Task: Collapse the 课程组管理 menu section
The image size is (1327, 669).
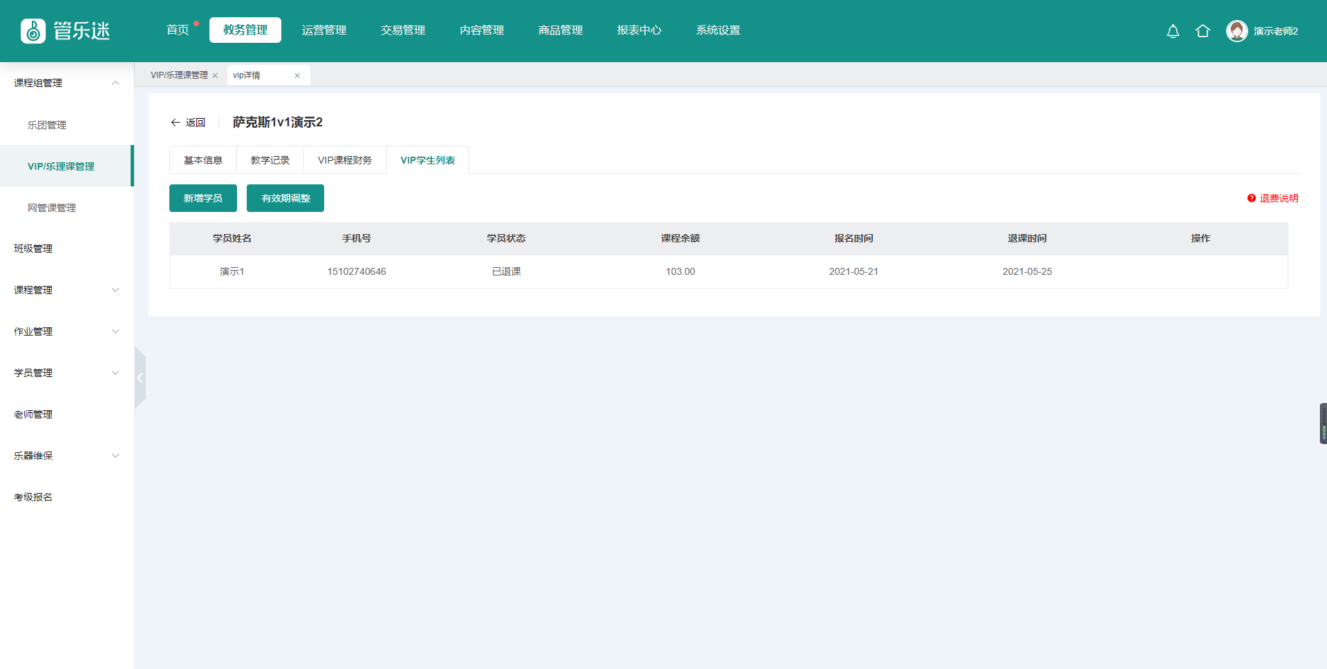Action: pos(115,83)
